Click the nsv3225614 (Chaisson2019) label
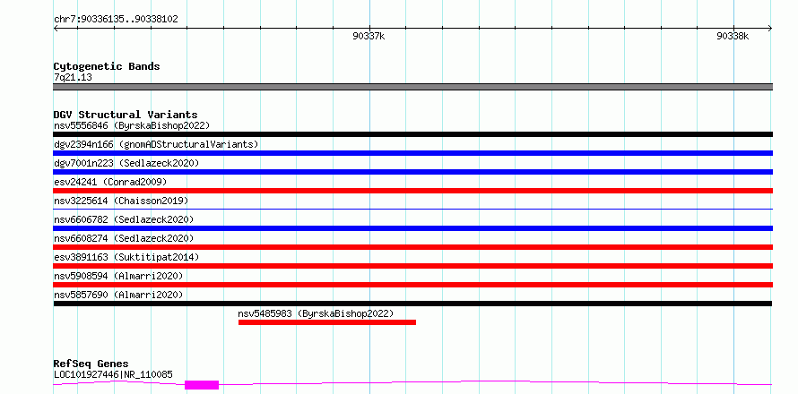This screenshot has height=394, width=798. coord(121,201)
